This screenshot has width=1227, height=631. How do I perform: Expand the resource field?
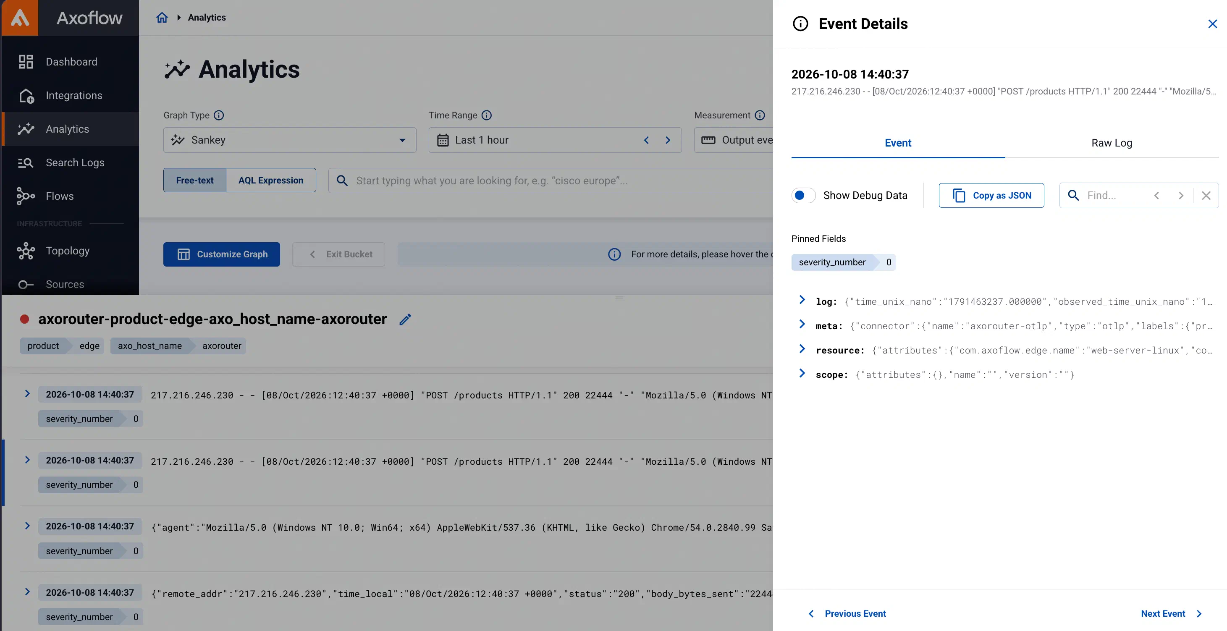pos(802,348)
